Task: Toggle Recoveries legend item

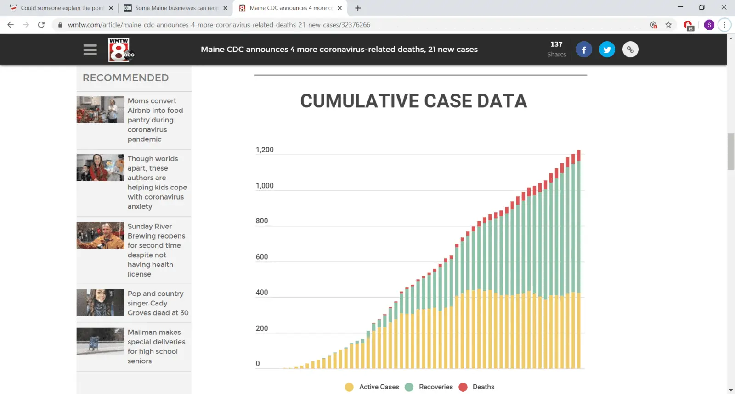Action: pyautogui.click(x=430, y=387)
